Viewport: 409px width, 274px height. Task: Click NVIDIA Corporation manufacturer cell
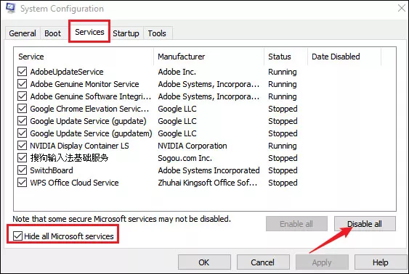click(x=193, y=146)
